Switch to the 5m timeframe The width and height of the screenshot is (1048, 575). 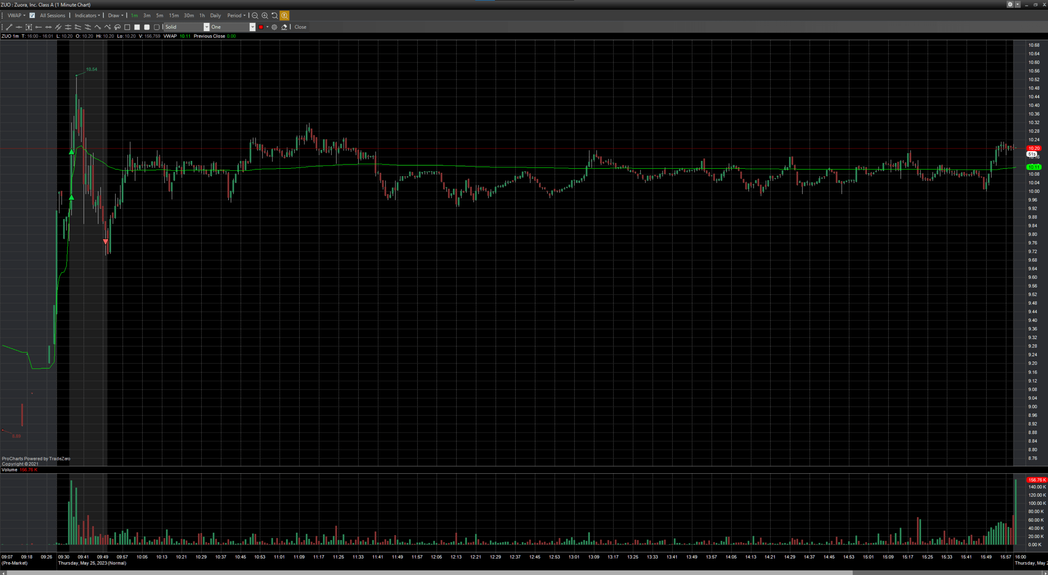tap(160, 16)
